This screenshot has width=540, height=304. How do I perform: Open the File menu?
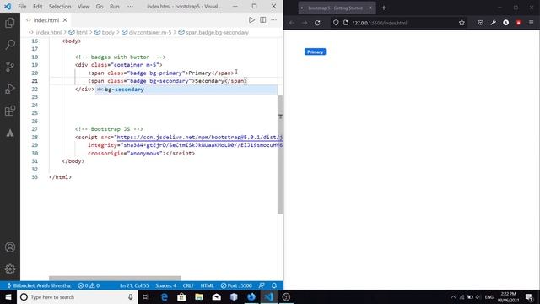(22, 7)
